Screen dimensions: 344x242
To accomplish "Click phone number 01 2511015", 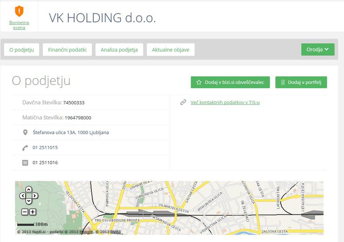I will point(45,147).
